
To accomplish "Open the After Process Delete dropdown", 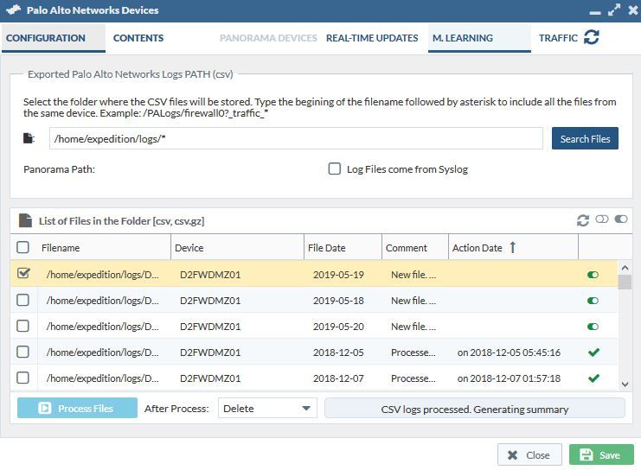I will (267, 408).
